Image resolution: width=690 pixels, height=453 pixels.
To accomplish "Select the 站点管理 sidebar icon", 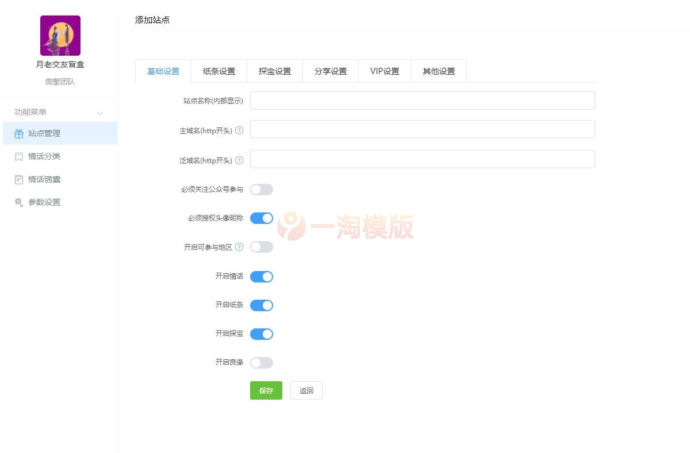I will tap(17, 133).
